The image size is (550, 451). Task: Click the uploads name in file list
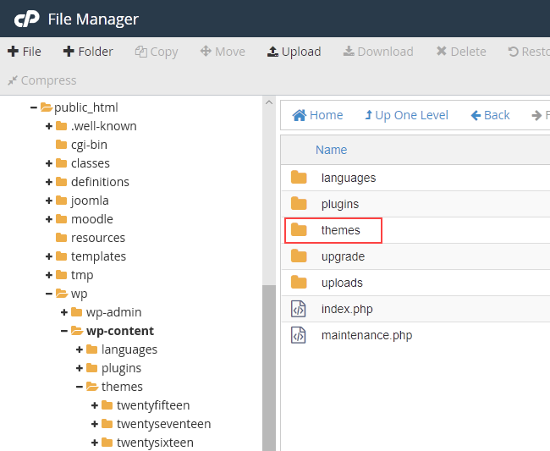point(342,283)
